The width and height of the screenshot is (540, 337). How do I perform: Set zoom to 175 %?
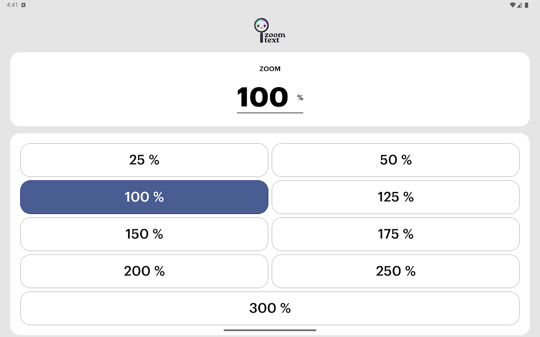396,234
